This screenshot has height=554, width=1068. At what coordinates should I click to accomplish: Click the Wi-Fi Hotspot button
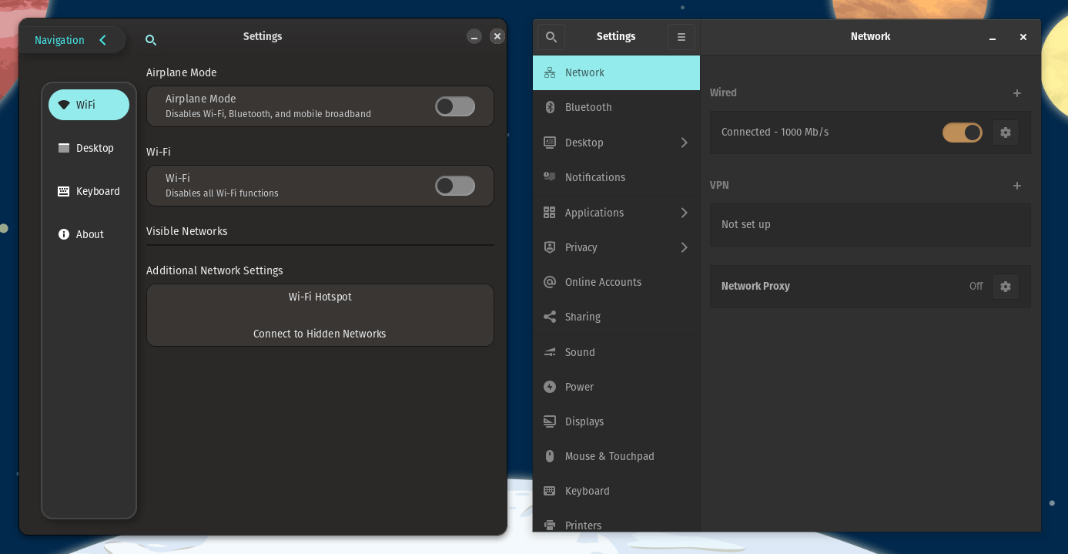(x=320, y=297)
